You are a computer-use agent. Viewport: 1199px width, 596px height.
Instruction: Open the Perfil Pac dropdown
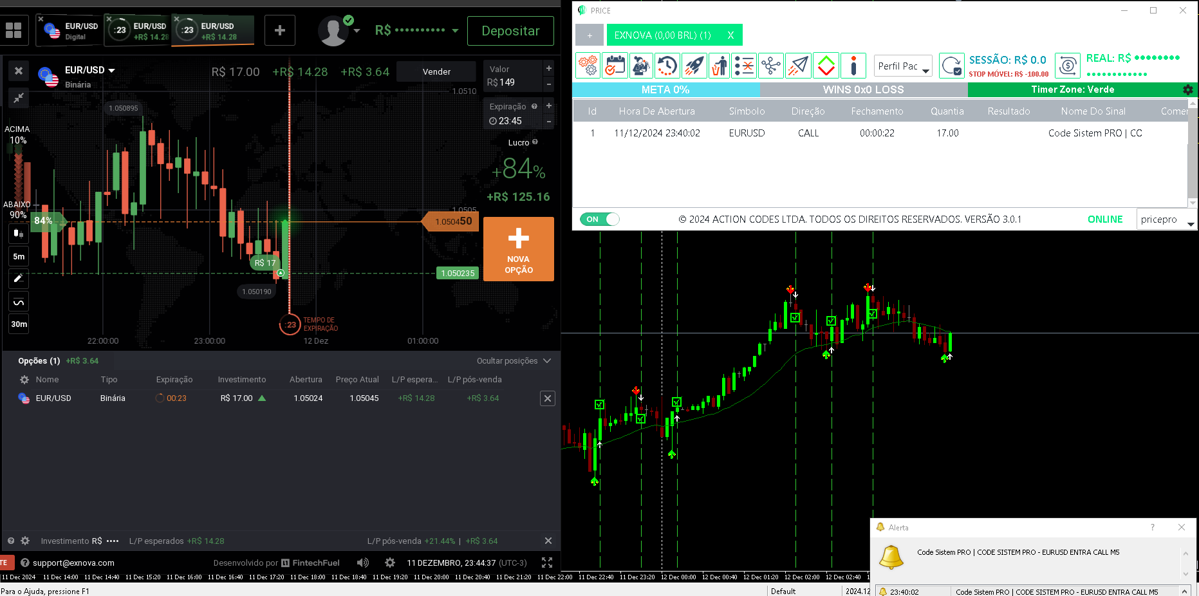pos(902,65)
